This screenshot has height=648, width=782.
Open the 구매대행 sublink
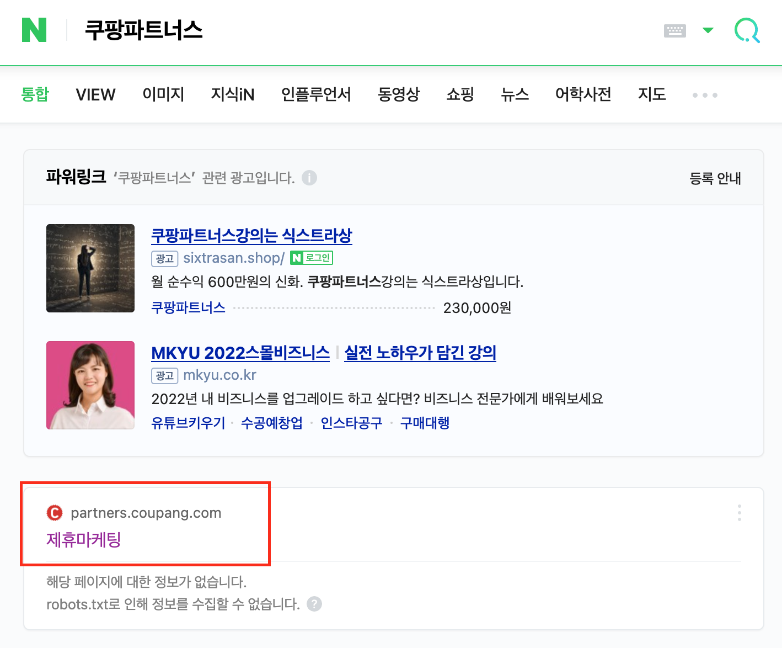pyautogui.click(x=425, y=423)
